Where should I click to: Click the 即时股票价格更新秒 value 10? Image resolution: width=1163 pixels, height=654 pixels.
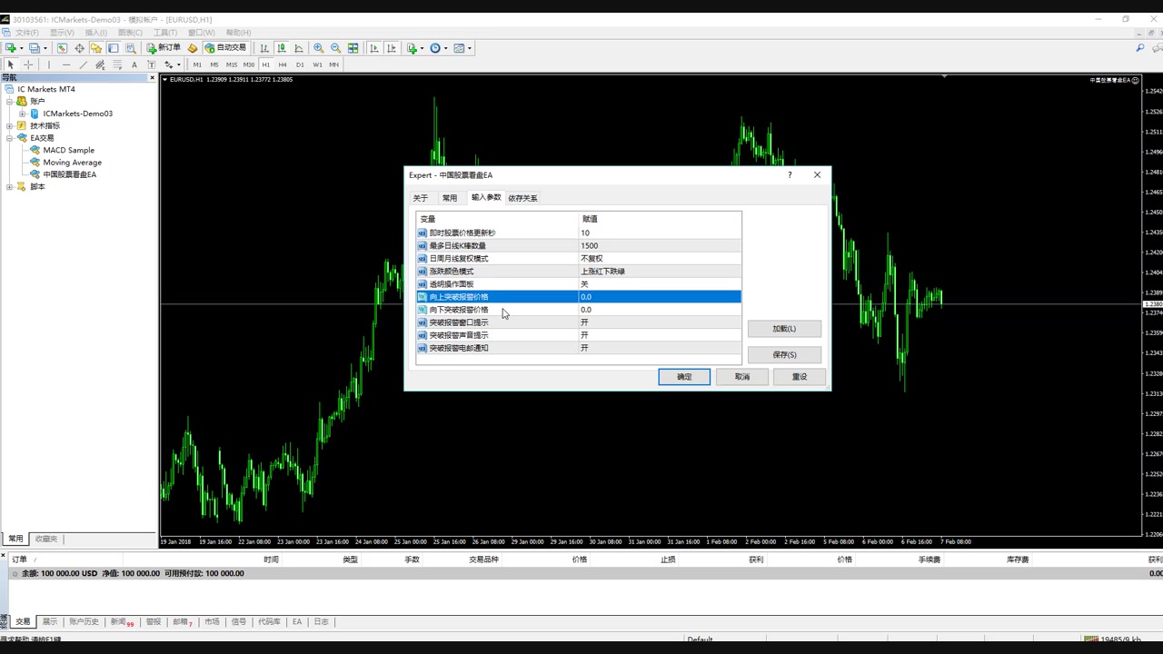(x=660, y=233)
